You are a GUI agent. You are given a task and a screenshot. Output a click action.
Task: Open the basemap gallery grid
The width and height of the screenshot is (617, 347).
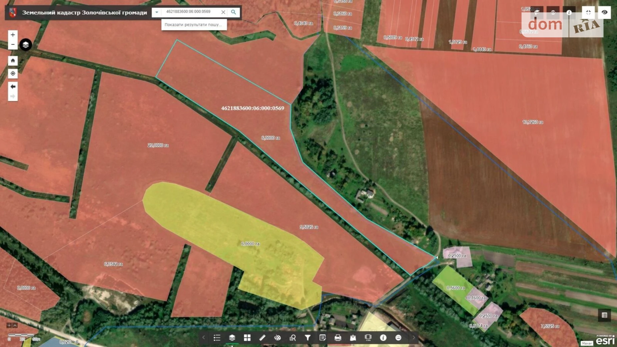(x=247, y=338)
